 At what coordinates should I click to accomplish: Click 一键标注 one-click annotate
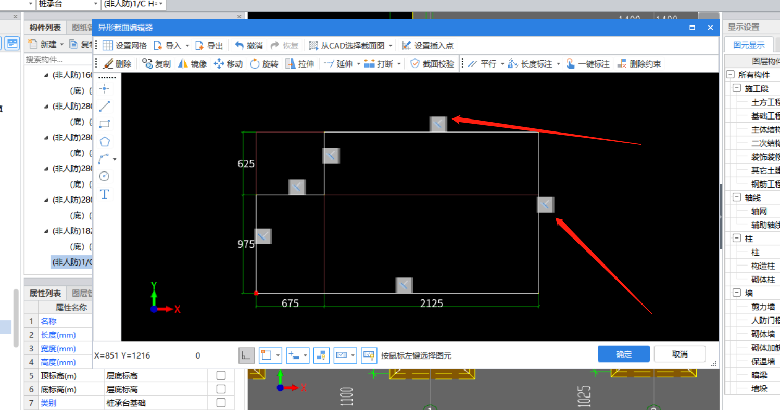(x=588, y=64)
